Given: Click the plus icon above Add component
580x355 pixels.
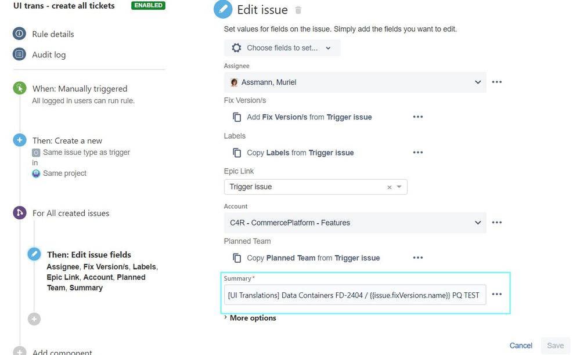Looking at the screenshot, I should pos(34,318).
